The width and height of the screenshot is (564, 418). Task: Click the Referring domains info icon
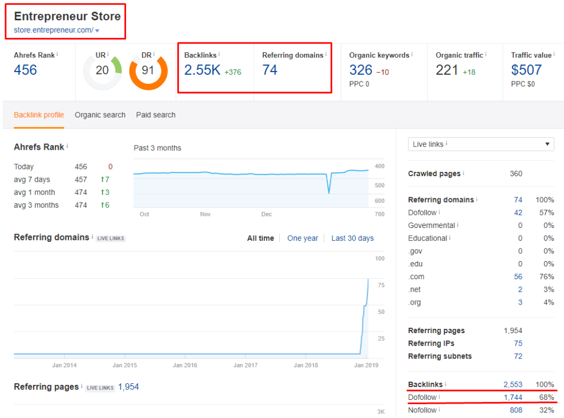(x=475, y=199)
